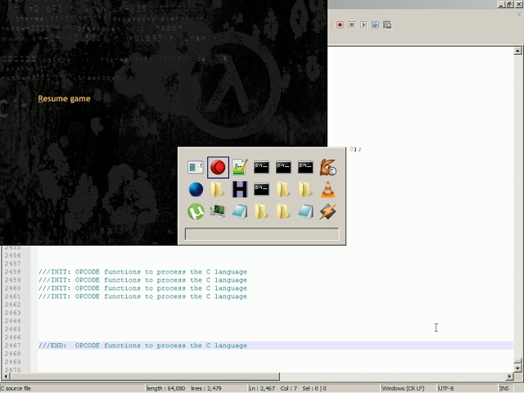
Task: Click Run a Macro Multiple Times icon
Action: 375,25
